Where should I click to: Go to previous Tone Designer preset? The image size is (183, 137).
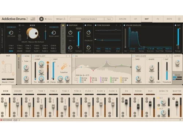click(116, 25)
